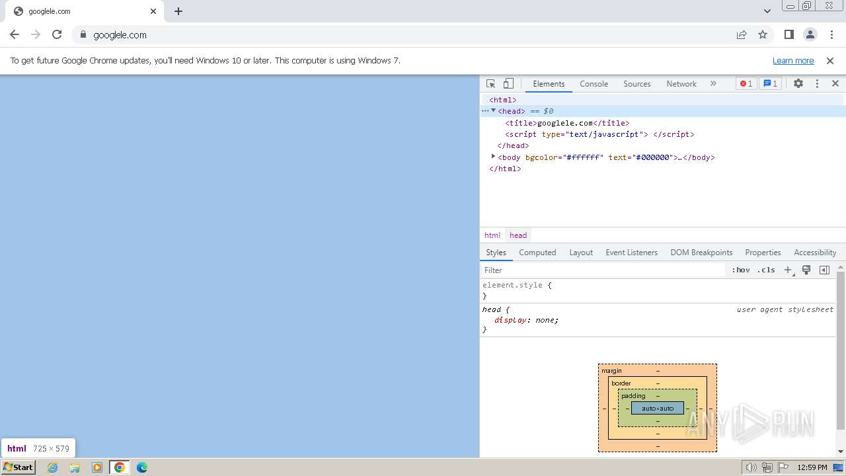Click the styles Filter input field
This screenshot has height=476, width=846.
603,270
